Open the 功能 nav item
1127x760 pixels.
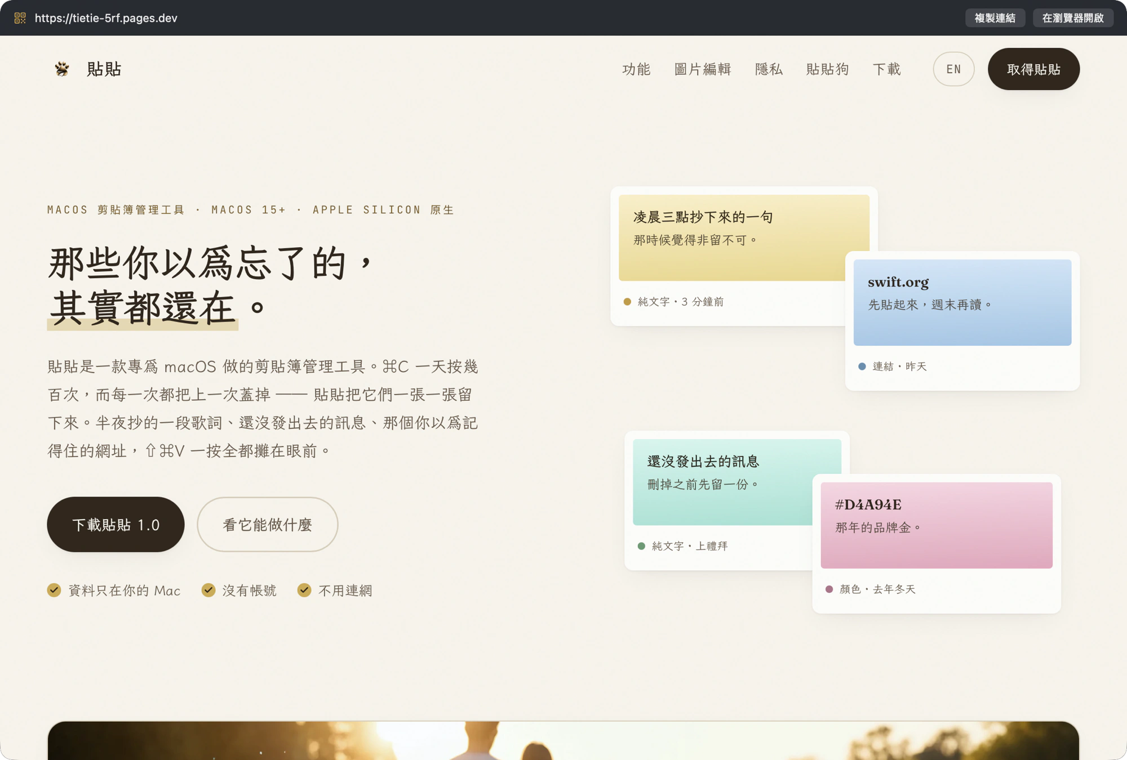[636, 69]
